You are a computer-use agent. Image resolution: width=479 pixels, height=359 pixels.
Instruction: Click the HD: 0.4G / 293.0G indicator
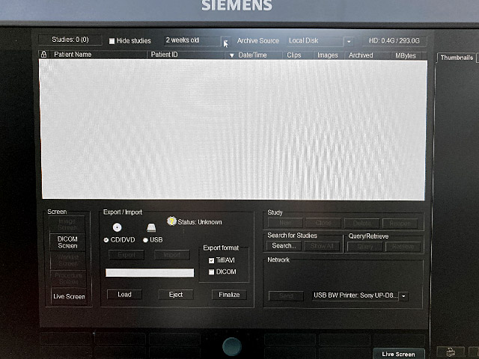[394, 41]
